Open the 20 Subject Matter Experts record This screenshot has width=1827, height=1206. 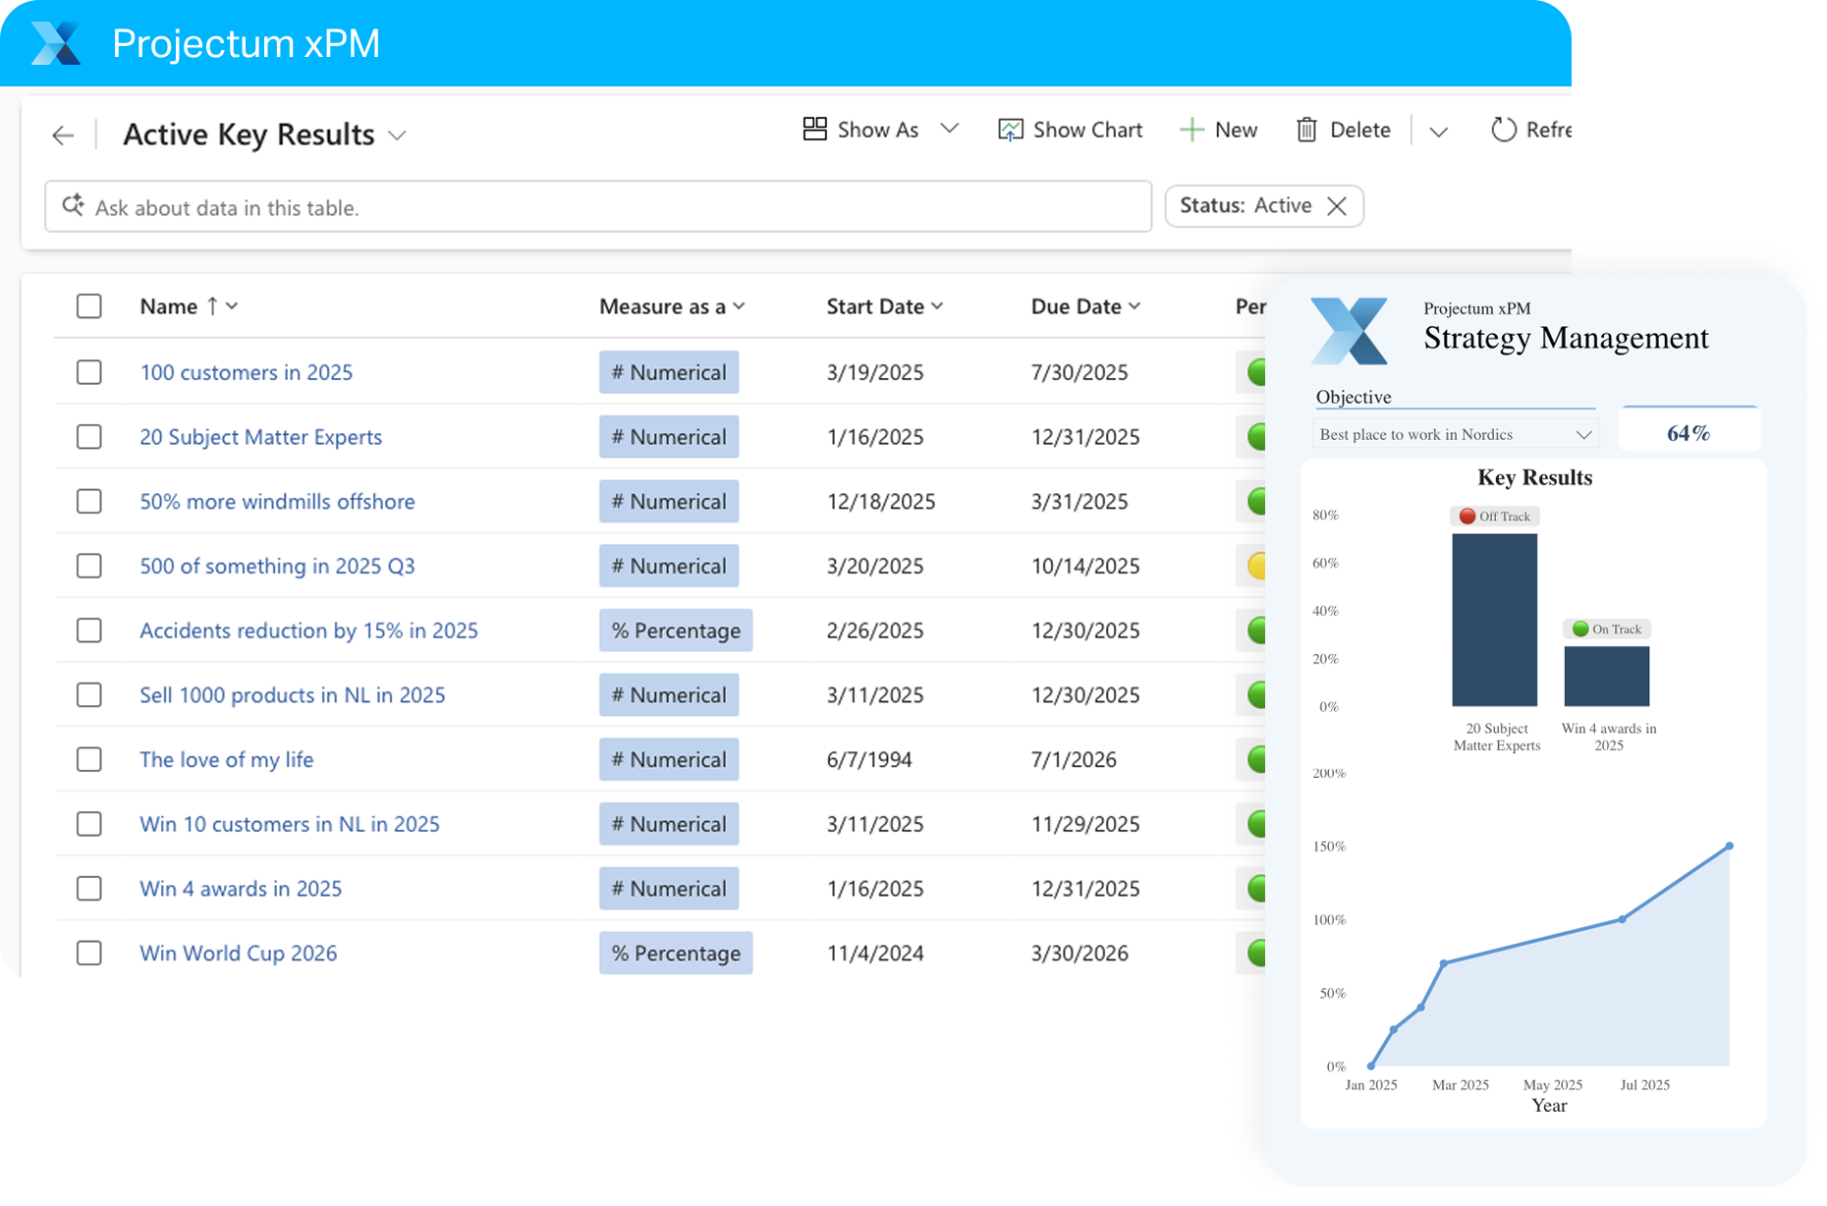click(260, 437)
